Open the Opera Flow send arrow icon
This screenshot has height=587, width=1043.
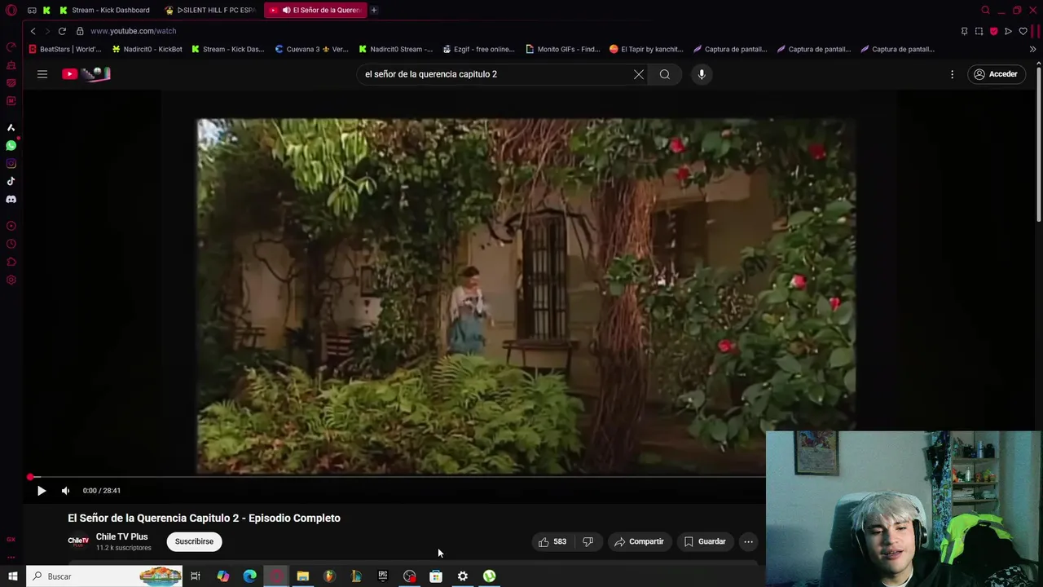[1008, 31]
